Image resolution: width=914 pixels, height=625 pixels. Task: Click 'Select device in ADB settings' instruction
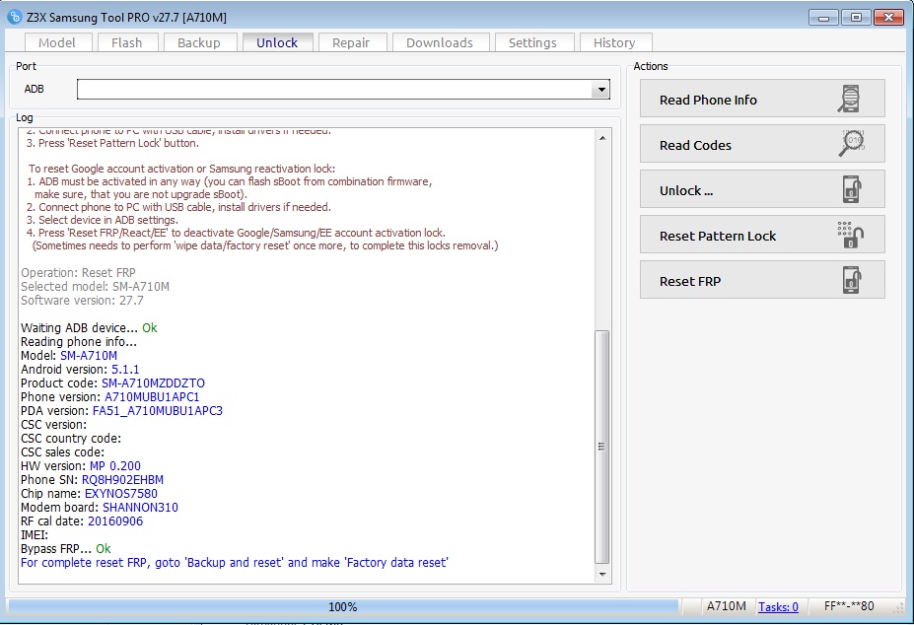(x=102, y=220)
